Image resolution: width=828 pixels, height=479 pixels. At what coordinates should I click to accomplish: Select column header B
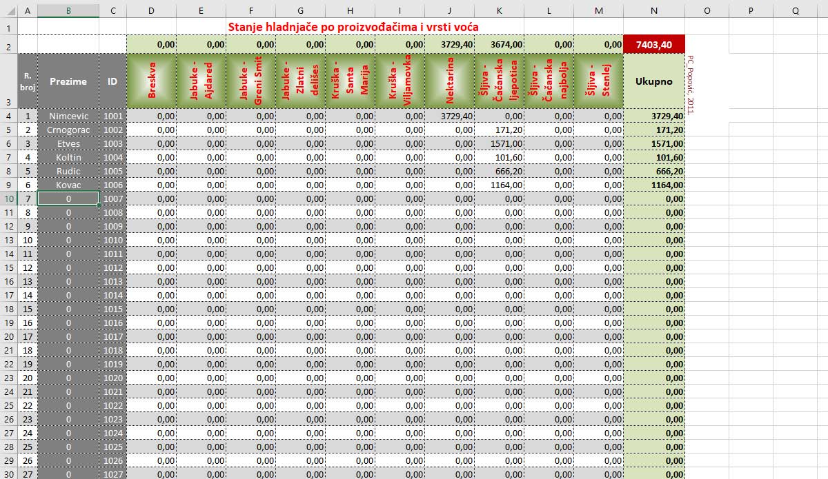[68, 10]
